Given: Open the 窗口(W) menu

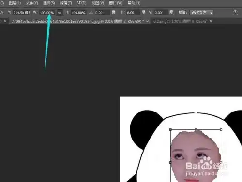Looking at the screenshot, I should point(116,3).
